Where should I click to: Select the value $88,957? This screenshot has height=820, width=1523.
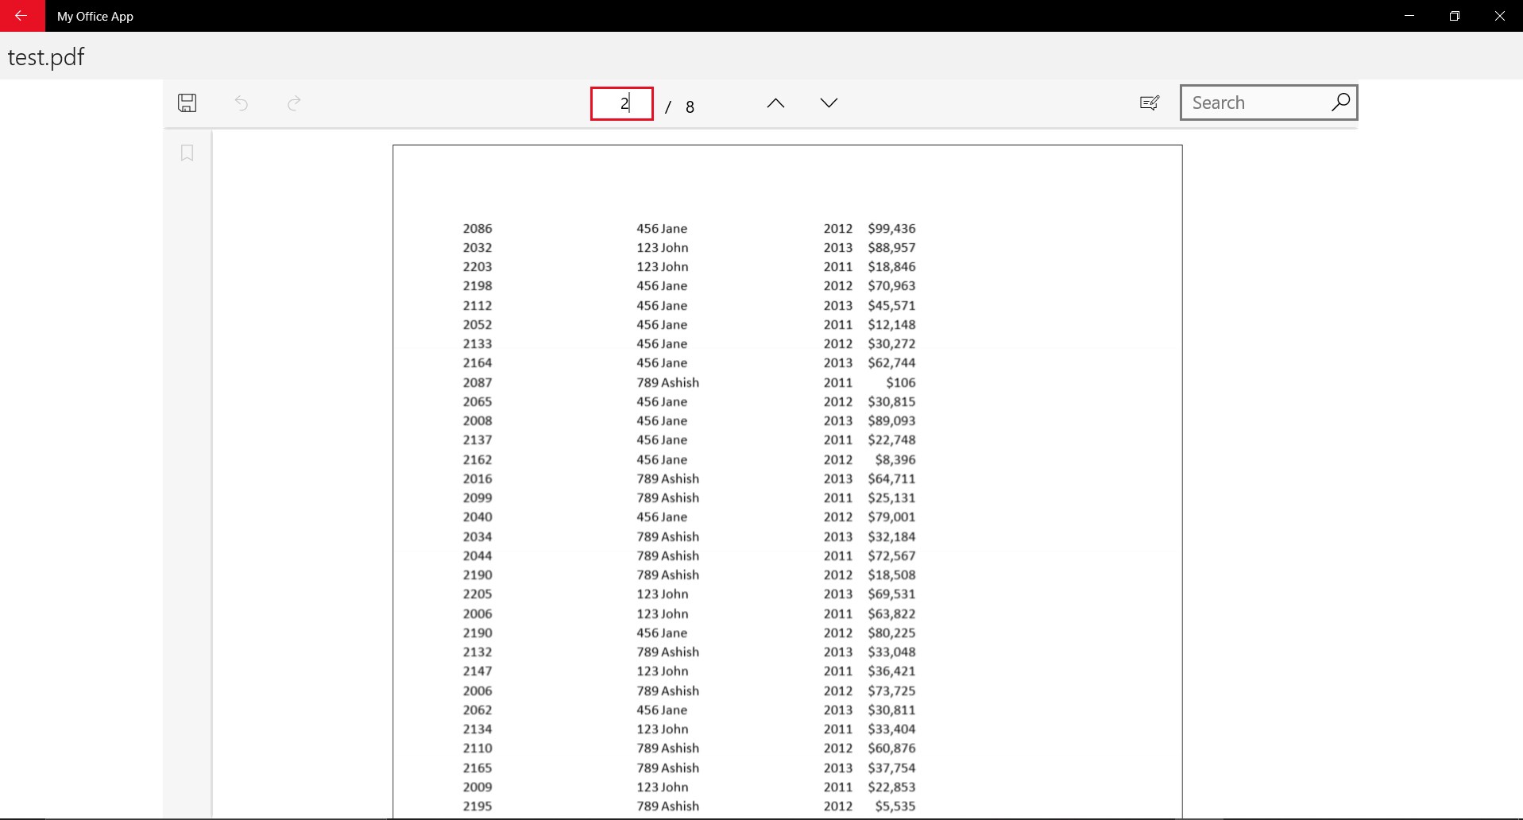point(891,247)
